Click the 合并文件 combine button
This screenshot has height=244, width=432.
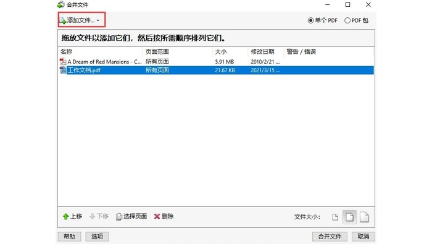330,237
